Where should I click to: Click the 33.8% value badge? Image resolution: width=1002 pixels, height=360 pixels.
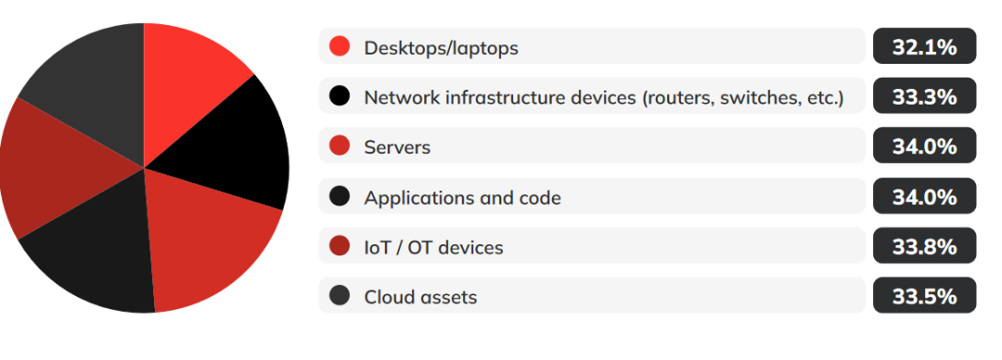tap(925, 245)
